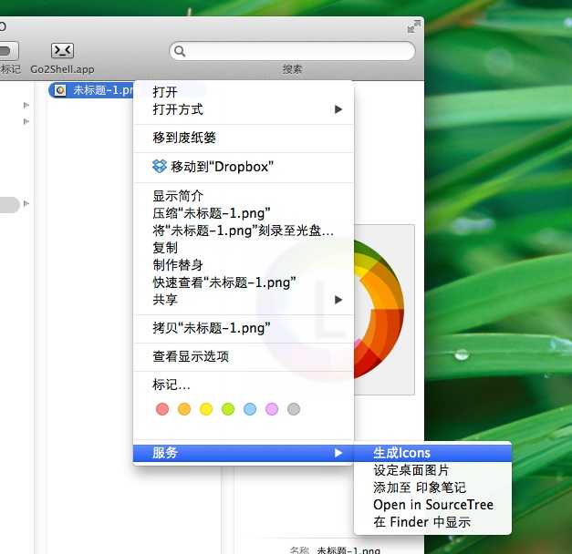572x554 pixels.
Task: Expand the 服务 submenu
Action: coord(244,453)
